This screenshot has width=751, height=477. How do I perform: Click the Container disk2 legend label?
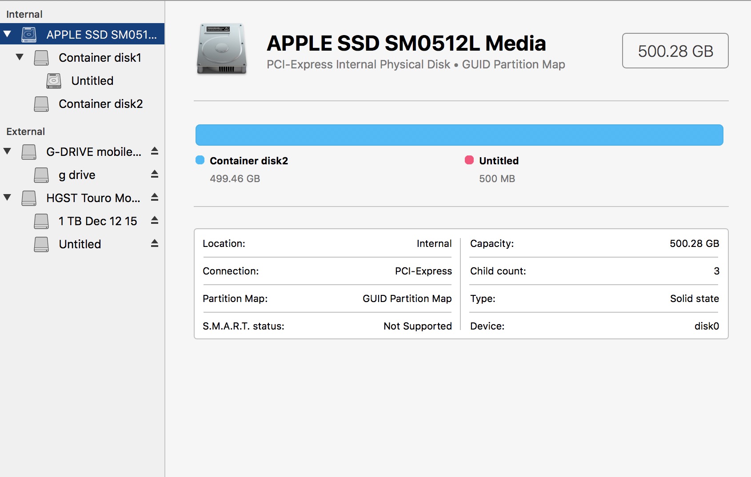click(x=249, y=161)
